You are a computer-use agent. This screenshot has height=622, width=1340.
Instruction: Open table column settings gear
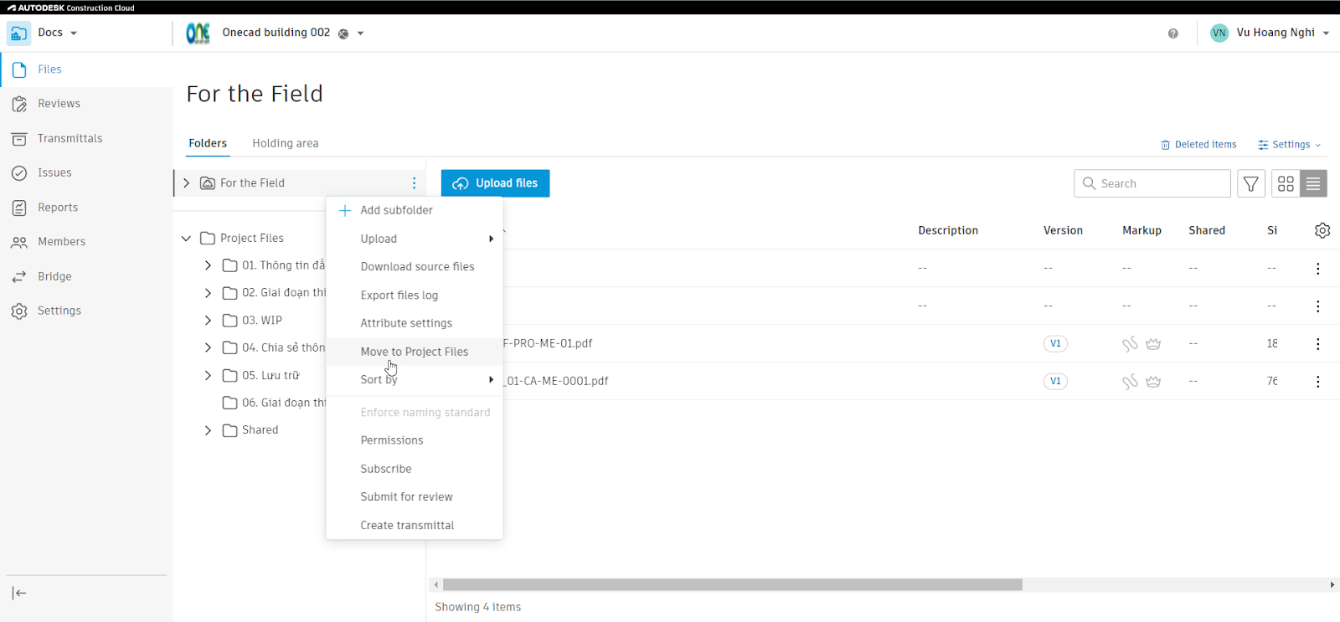pyautogui.click(x=1322, y=230)
